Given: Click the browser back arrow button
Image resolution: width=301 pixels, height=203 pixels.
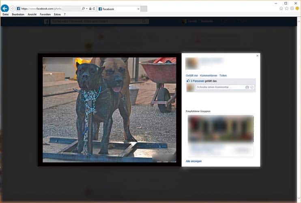Looking at the screenshot, I should [5, 8].
